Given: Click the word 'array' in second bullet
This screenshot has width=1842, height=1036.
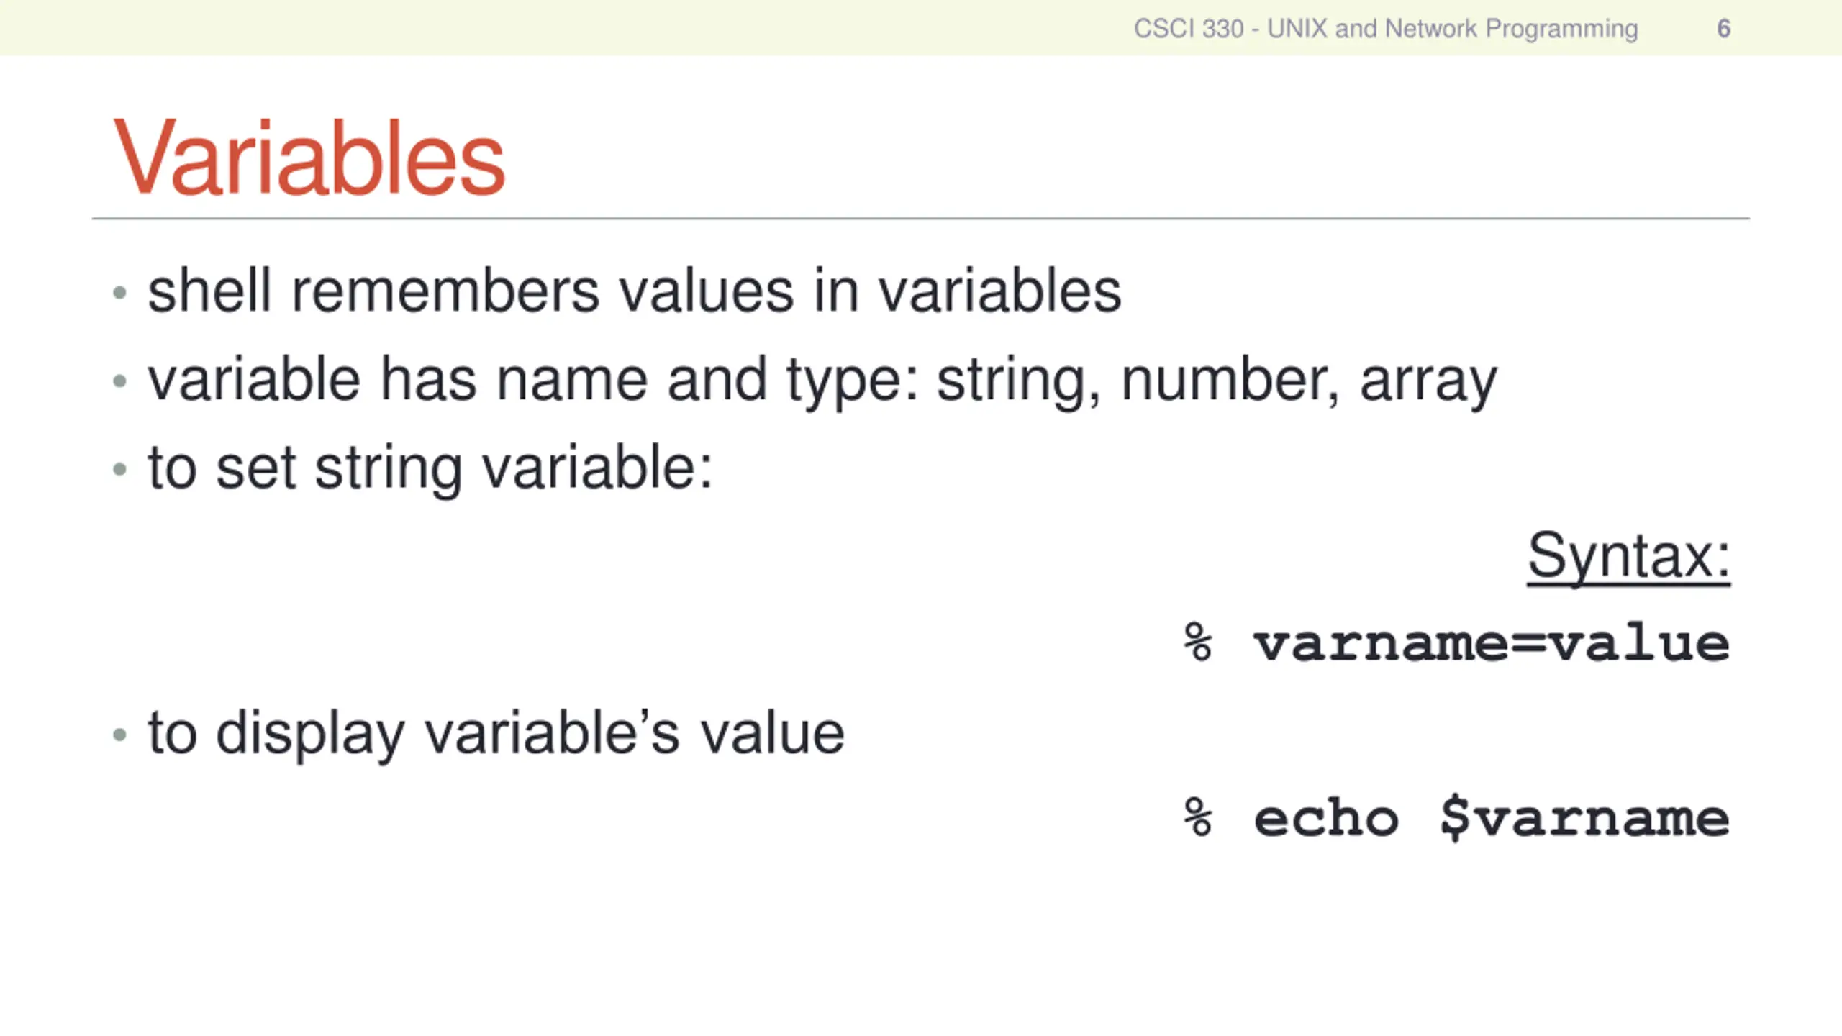Looking at the screenshot, I should pos(1428,383).
